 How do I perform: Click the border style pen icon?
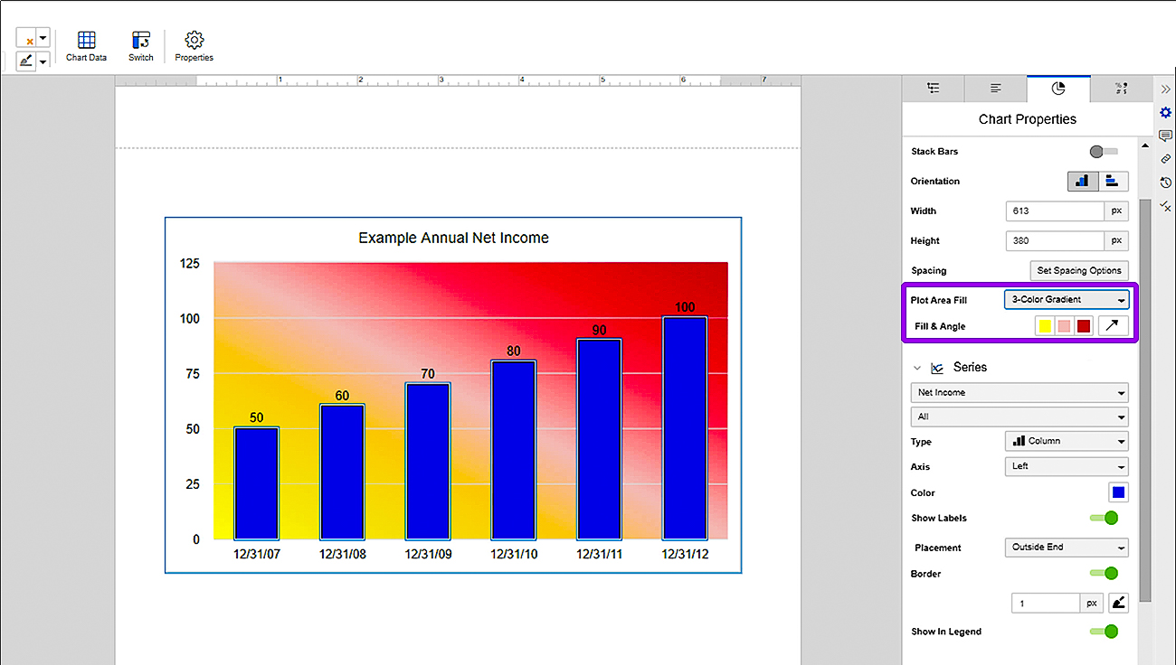click(x=1119, y=603)
